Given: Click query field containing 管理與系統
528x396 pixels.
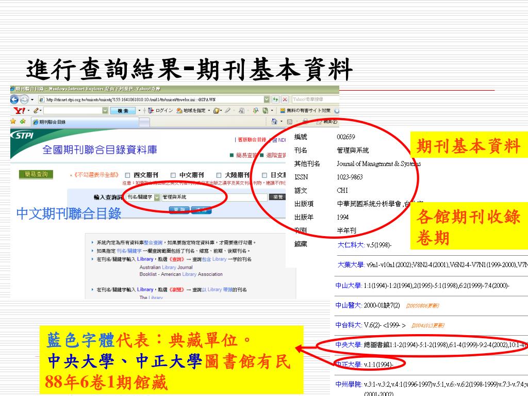Looking at the screenshot, I should [x=214, y=197].
